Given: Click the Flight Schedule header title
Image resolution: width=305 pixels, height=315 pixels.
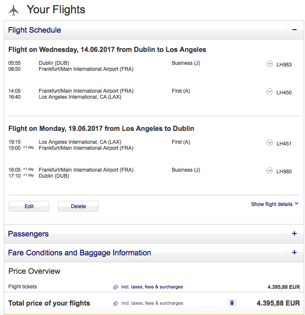Looking at the screenshot, I should [x=35, y=30].
